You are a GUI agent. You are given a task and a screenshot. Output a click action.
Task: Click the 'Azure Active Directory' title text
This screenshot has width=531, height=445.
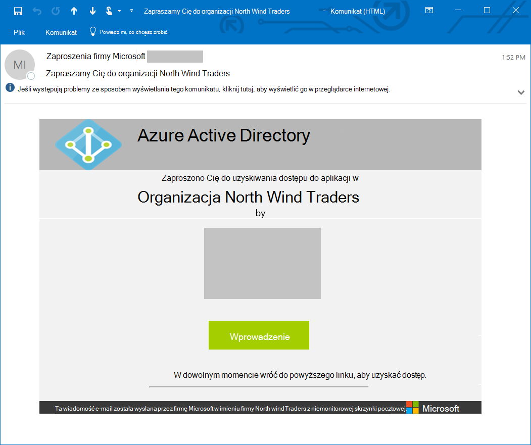pos(224,135)
